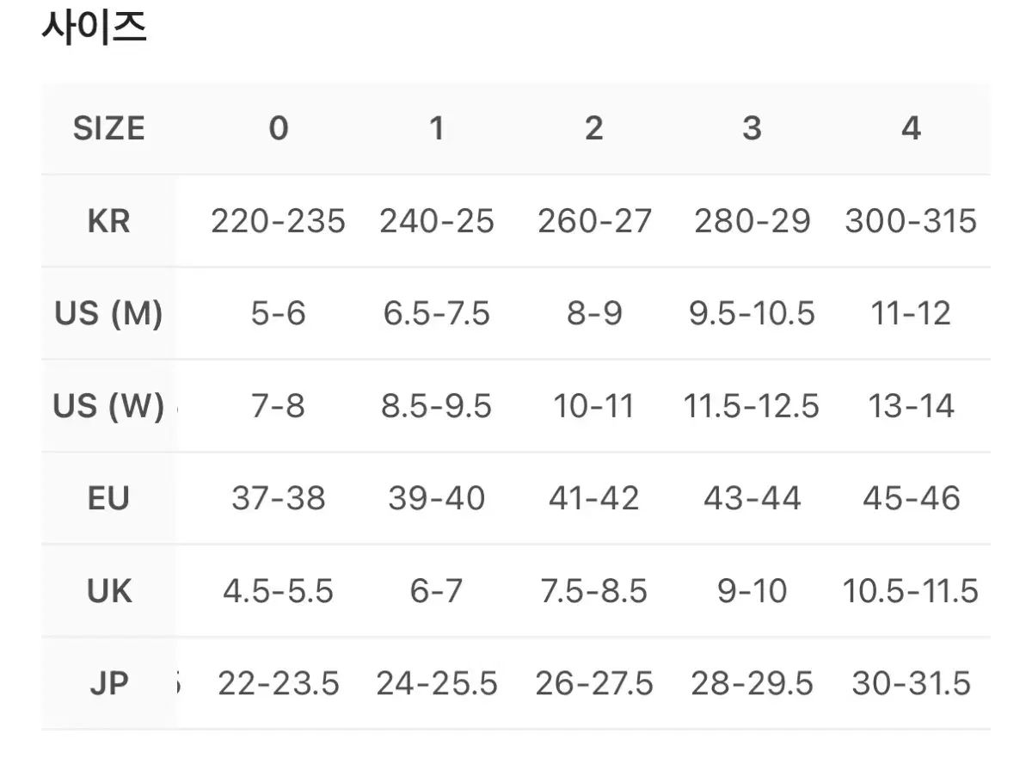Click size column header 0

pyautogui.click(x=278, y=129)
